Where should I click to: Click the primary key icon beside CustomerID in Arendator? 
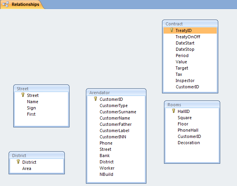(96, 99)
